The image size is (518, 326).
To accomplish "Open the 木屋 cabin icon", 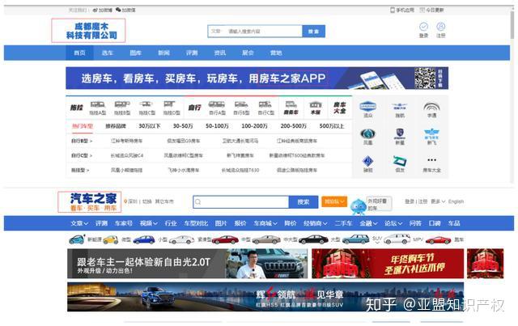I will coord(316,105).
